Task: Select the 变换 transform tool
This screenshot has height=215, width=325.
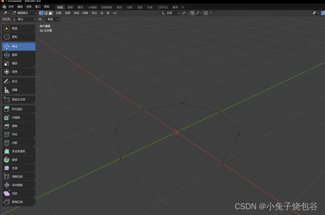Action: (19, 72)
